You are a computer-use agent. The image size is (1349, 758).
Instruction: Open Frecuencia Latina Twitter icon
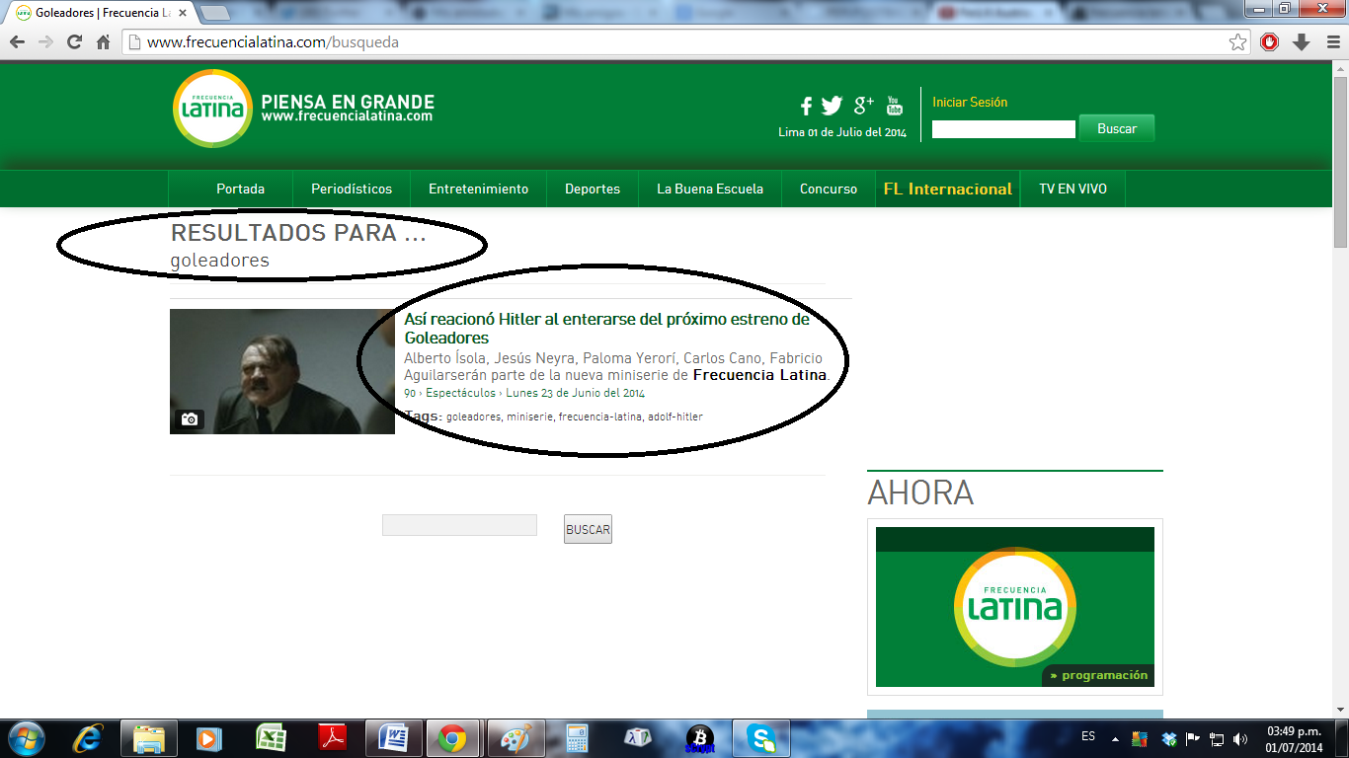(833, 106)
